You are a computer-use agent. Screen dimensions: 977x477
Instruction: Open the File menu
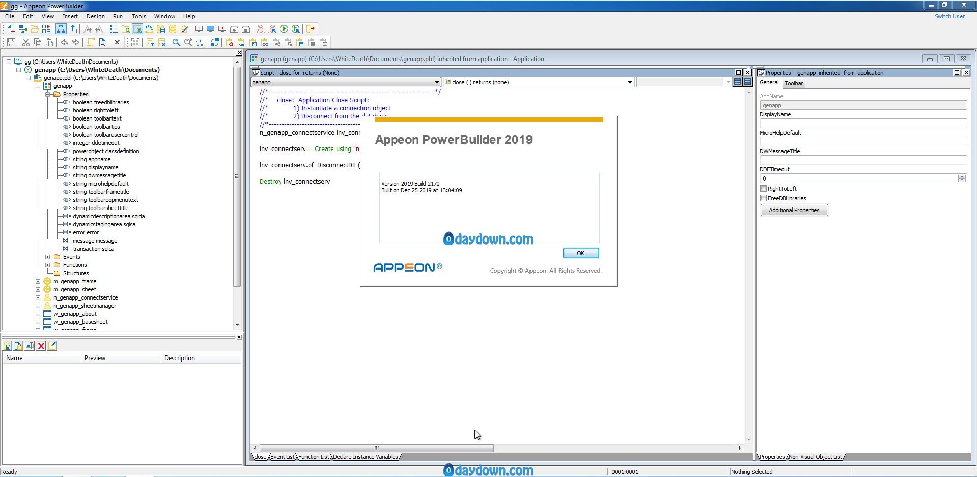[10, 16]
